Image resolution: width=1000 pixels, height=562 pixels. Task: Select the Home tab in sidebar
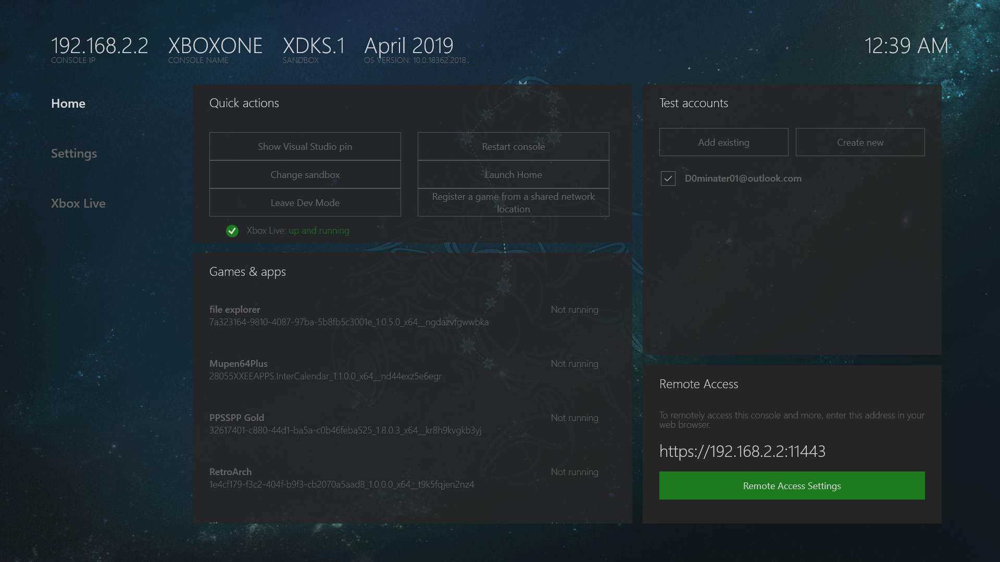click(x=68, y=103)
